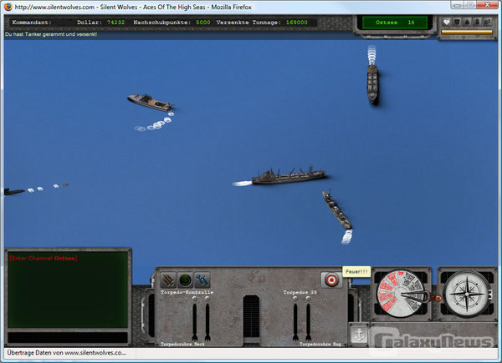This screenshot has height=363, width=502.
Task: Target the large tanker in center
Action: pyautogui.click(x=289, y=176)
